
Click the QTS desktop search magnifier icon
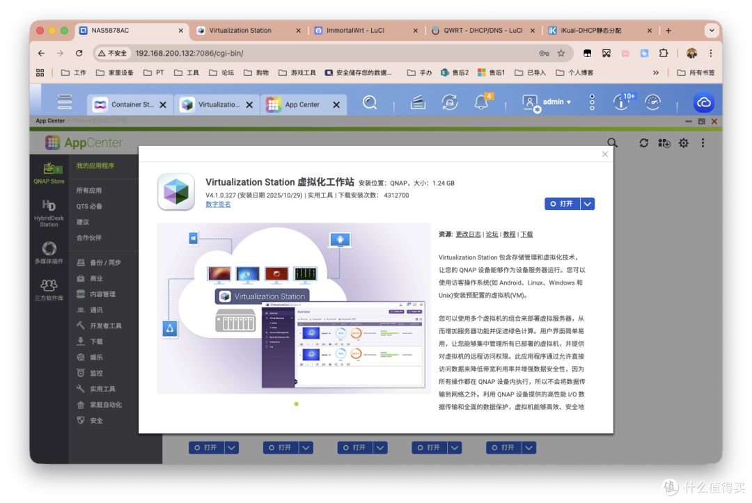370,102
